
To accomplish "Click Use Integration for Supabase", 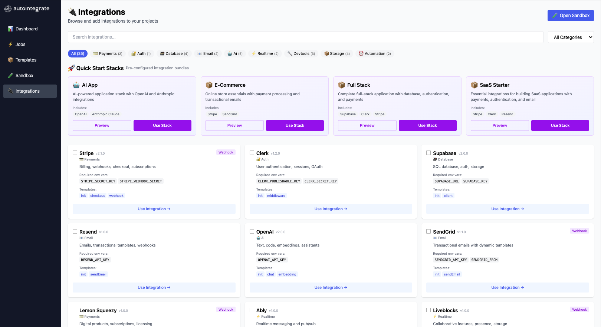I will pos(508,209).
